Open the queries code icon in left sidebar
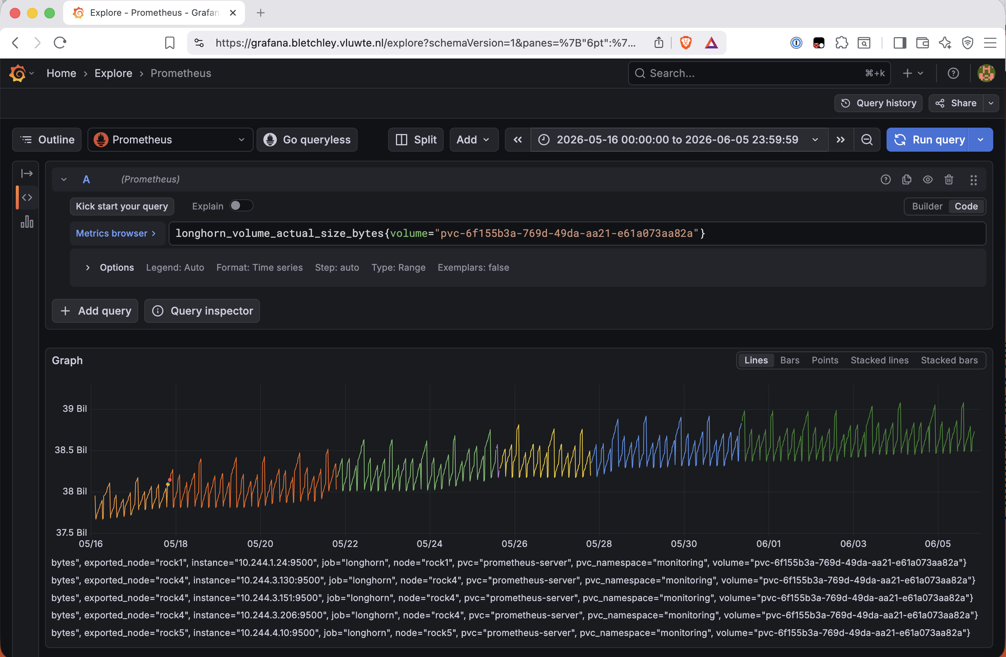The image size is (1006, 657). pos(27,197)
